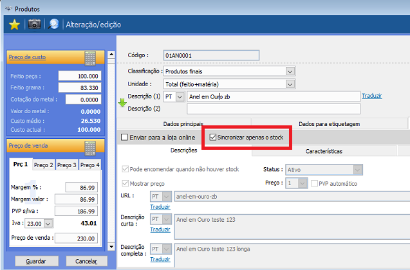Click the Preço de venda input field
The width and height of the screenshot is (410, 270).
click(74, 239)
